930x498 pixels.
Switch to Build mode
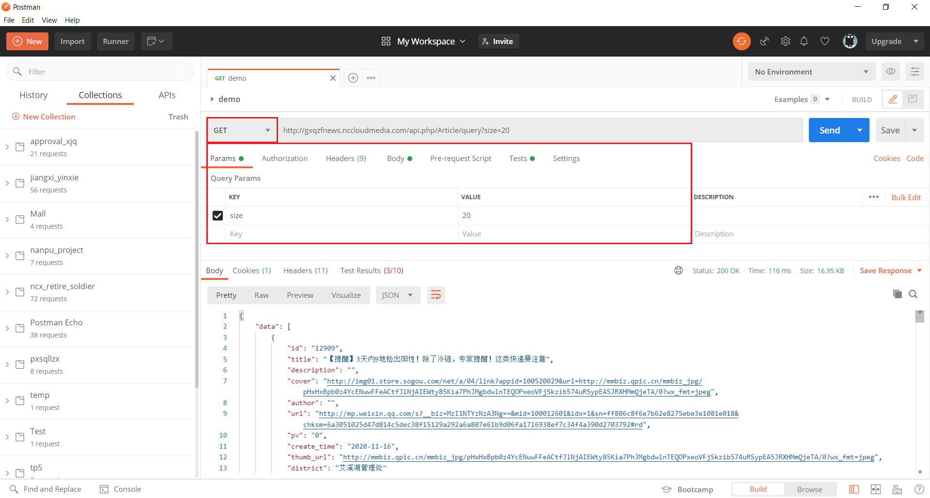758,489
